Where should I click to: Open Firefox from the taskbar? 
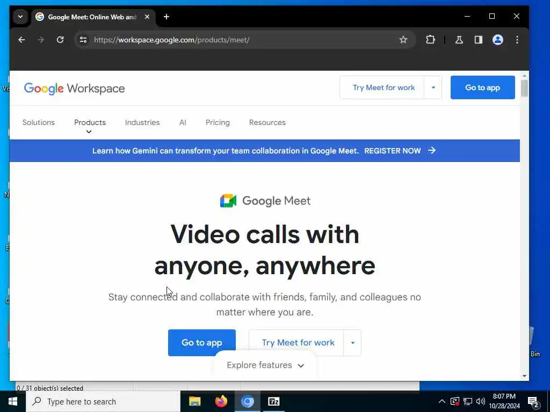(221, 401)
